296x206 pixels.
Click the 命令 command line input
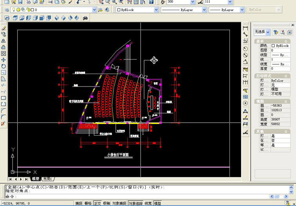(137, 197)
